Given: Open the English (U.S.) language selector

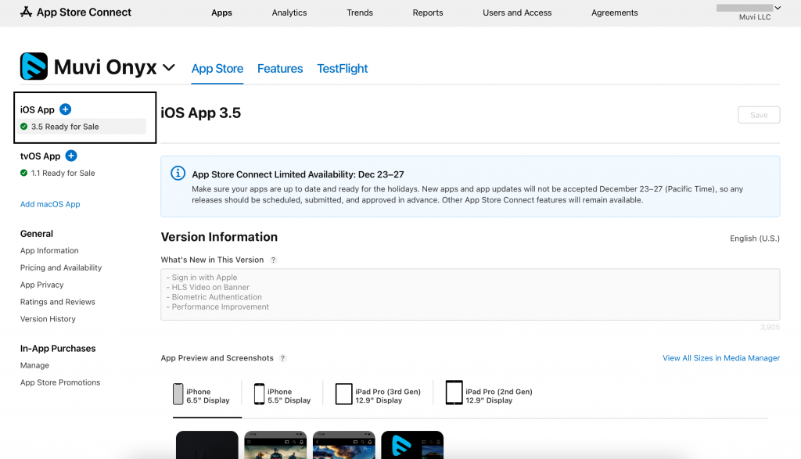Looking at the screenshot, I should click(x=754, y=238).
